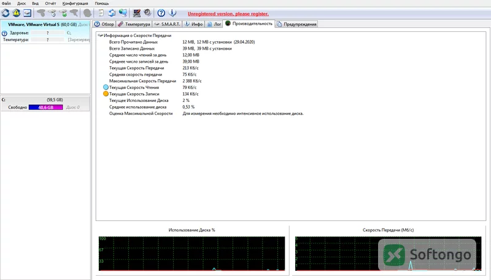Screen dimensions: 491x280
Task: Click the blue sync arrows document icon
Action: (112, 13)
